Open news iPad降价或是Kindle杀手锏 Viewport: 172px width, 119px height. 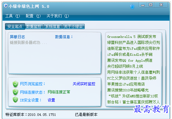point(130,54)
